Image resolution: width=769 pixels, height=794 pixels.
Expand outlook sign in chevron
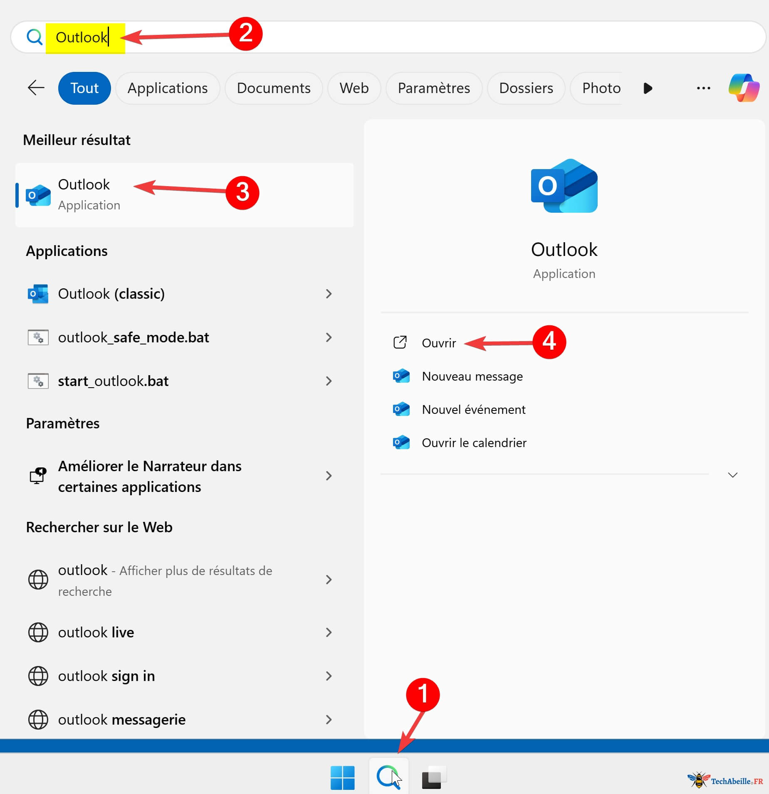pyautogui.click(x=329, y=676)
